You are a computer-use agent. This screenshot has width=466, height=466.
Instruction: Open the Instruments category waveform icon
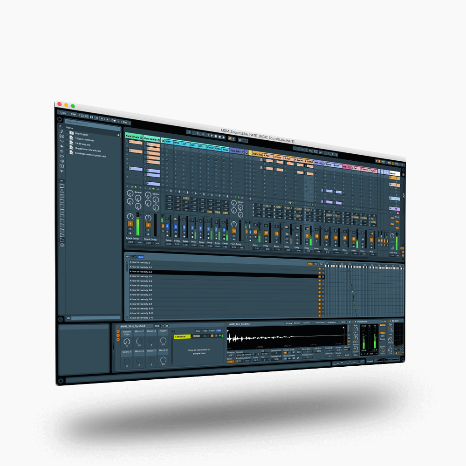62,141
